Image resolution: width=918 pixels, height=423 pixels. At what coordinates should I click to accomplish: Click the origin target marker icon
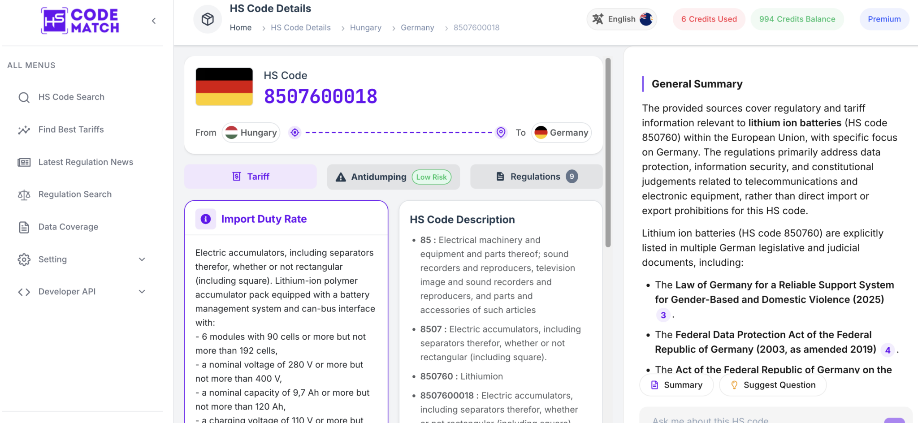click(294, 133)
